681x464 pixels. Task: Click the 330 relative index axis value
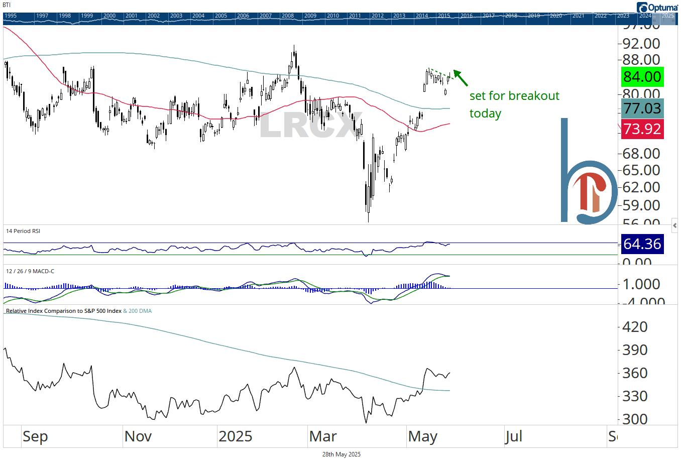[x=635, y=396]
